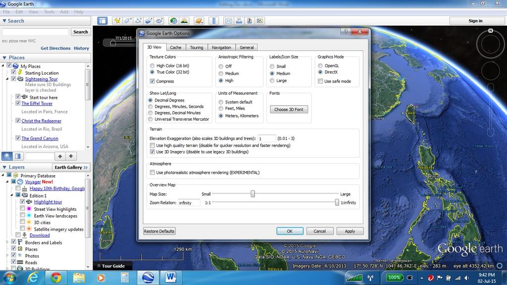Click the Map Size slider handle
507x285 pixels.
point(253,194)
